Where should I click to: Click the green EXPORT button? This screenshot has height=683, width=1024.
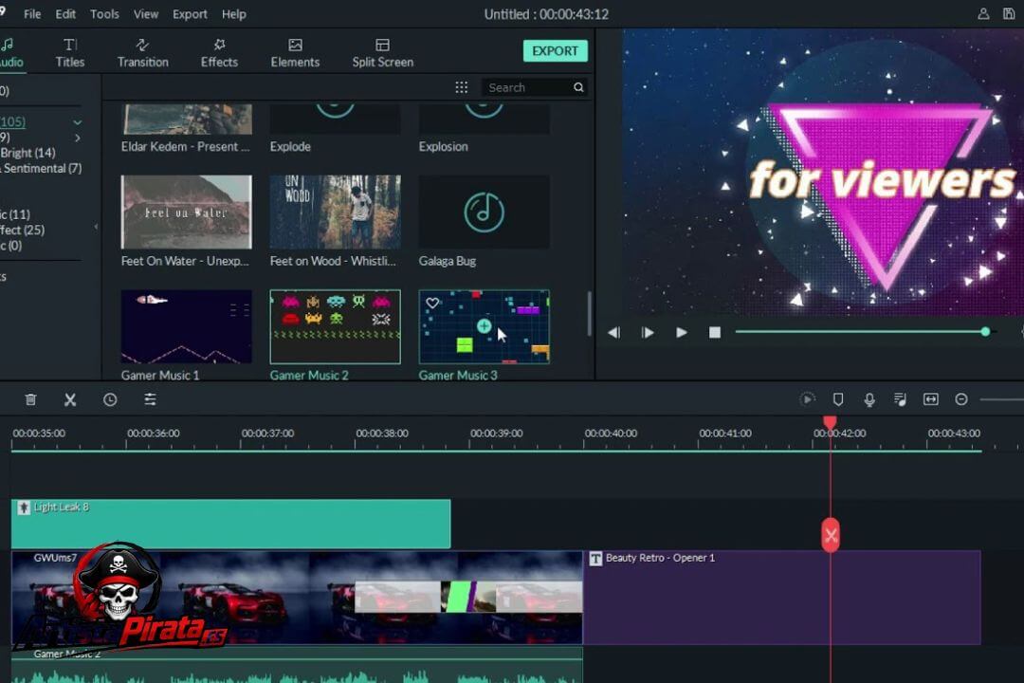click(x=555, y=51)
